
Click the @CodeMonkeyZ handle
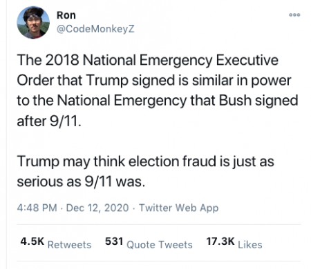95,29
